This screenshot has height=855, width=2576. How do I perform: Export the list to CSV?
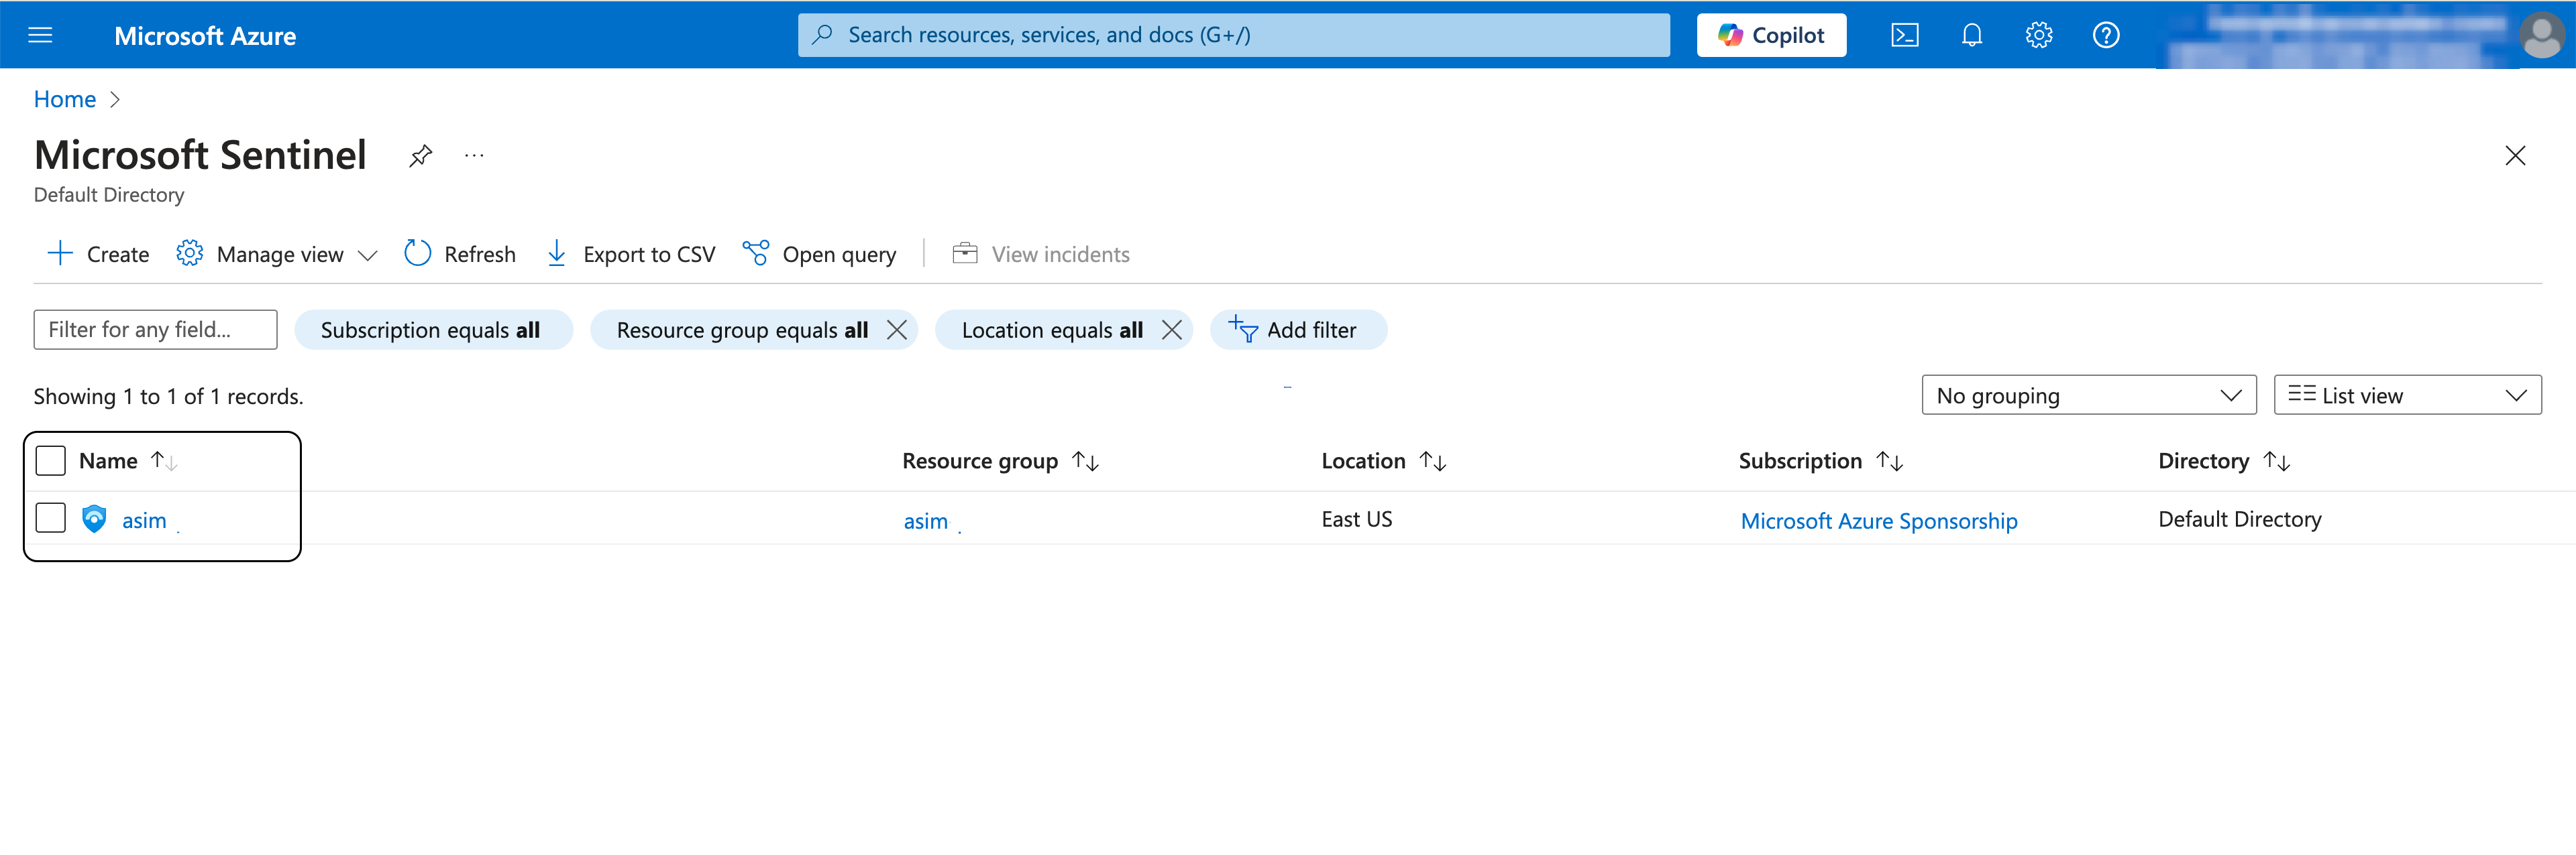[x=631, y=254]
